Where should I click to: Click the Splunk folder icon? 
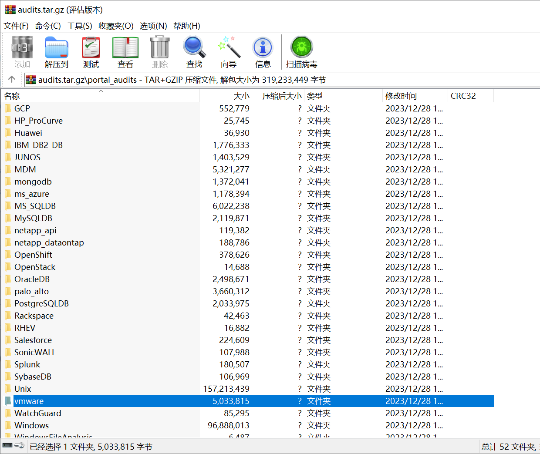click(x=8, y=364)
